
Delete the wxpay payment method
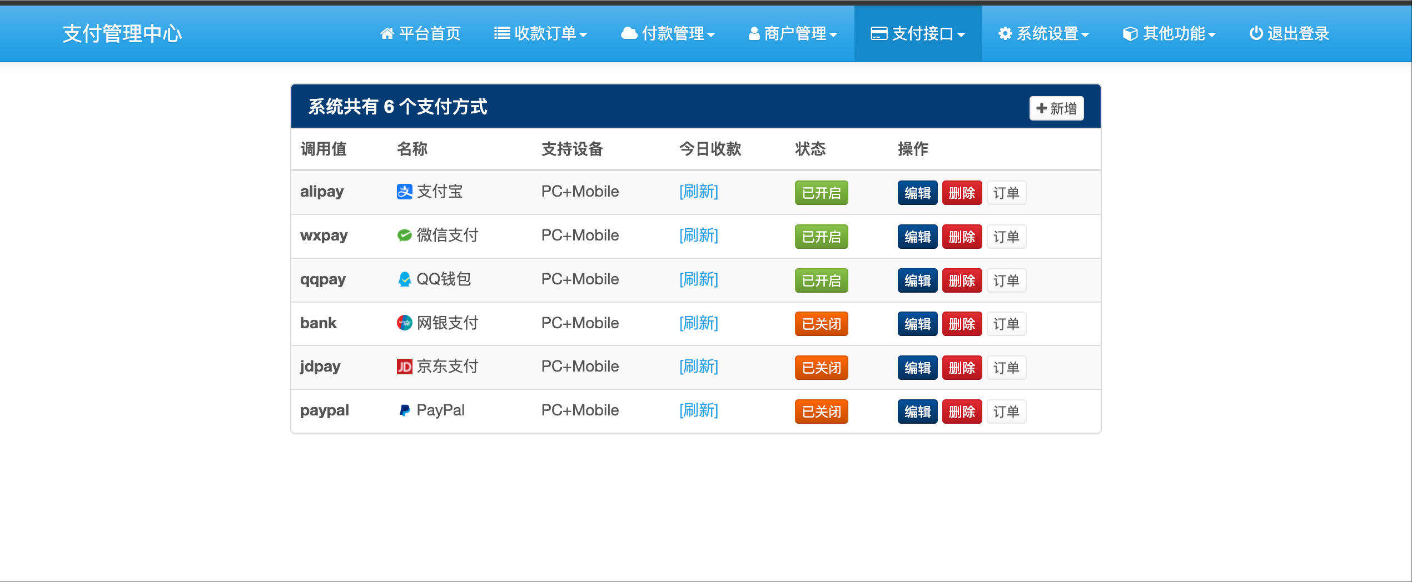[961, 237]
